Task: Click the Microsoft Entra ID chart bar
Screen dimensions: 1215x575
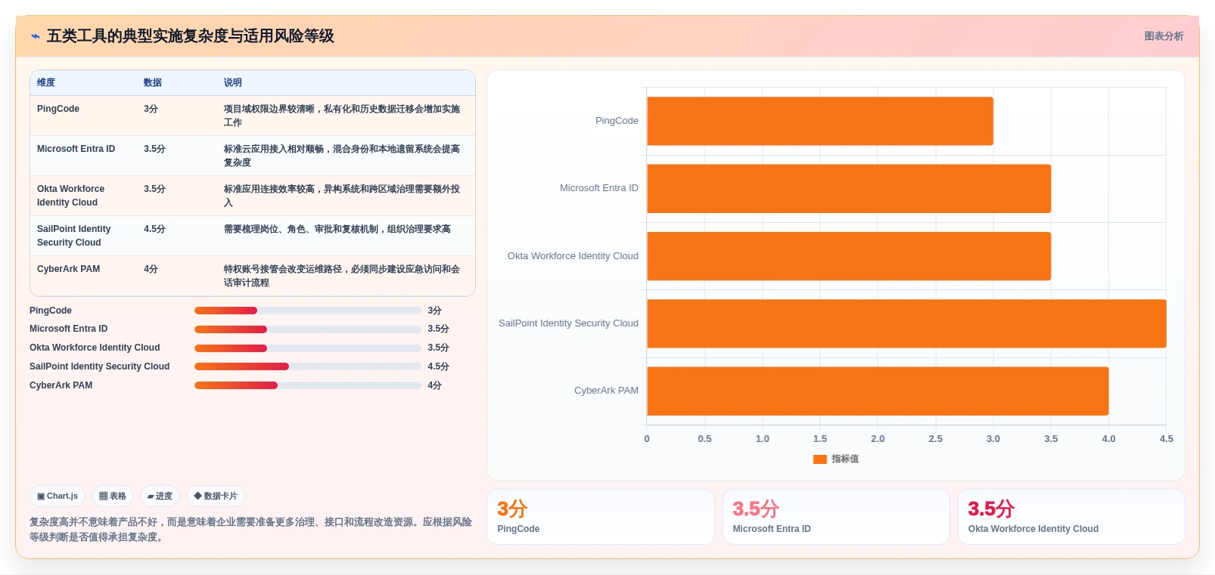Action: (849, 188)
